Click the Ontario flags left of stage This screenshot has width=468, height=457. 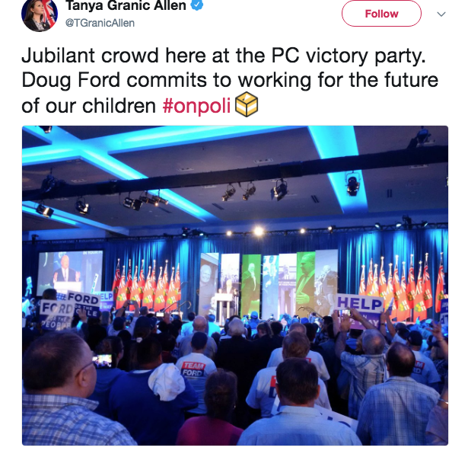point(147,285)
